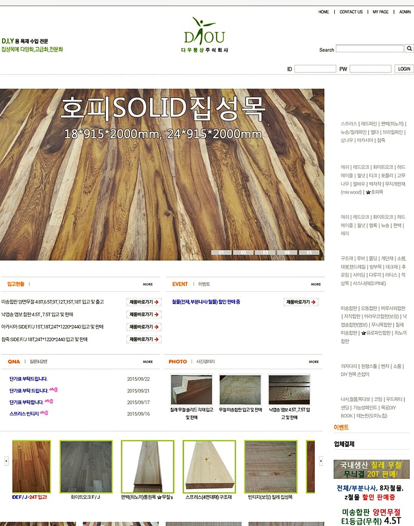Go to MY PAGE in top menu
The image size is (414, 526).
pos(381,12)
